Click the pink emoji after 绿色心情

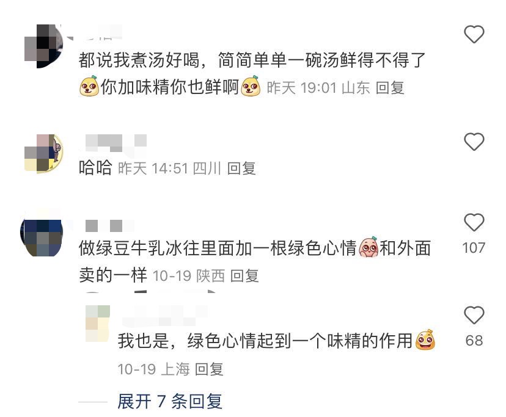point(369,247)
